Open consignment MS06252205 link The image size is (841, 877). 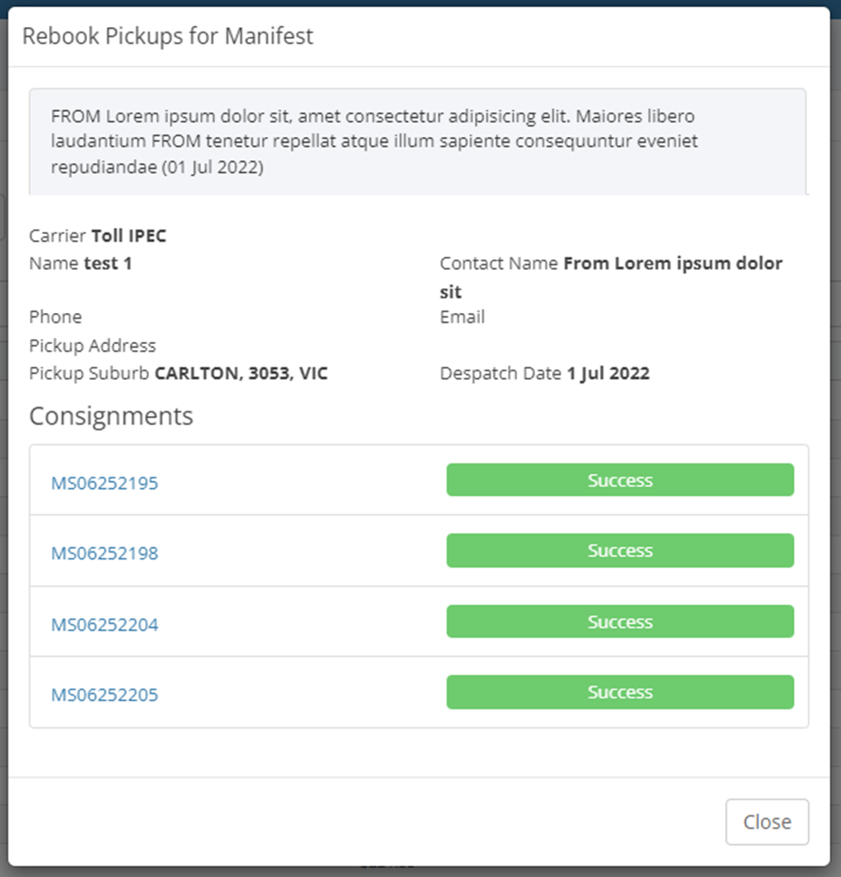click(105, 695)
